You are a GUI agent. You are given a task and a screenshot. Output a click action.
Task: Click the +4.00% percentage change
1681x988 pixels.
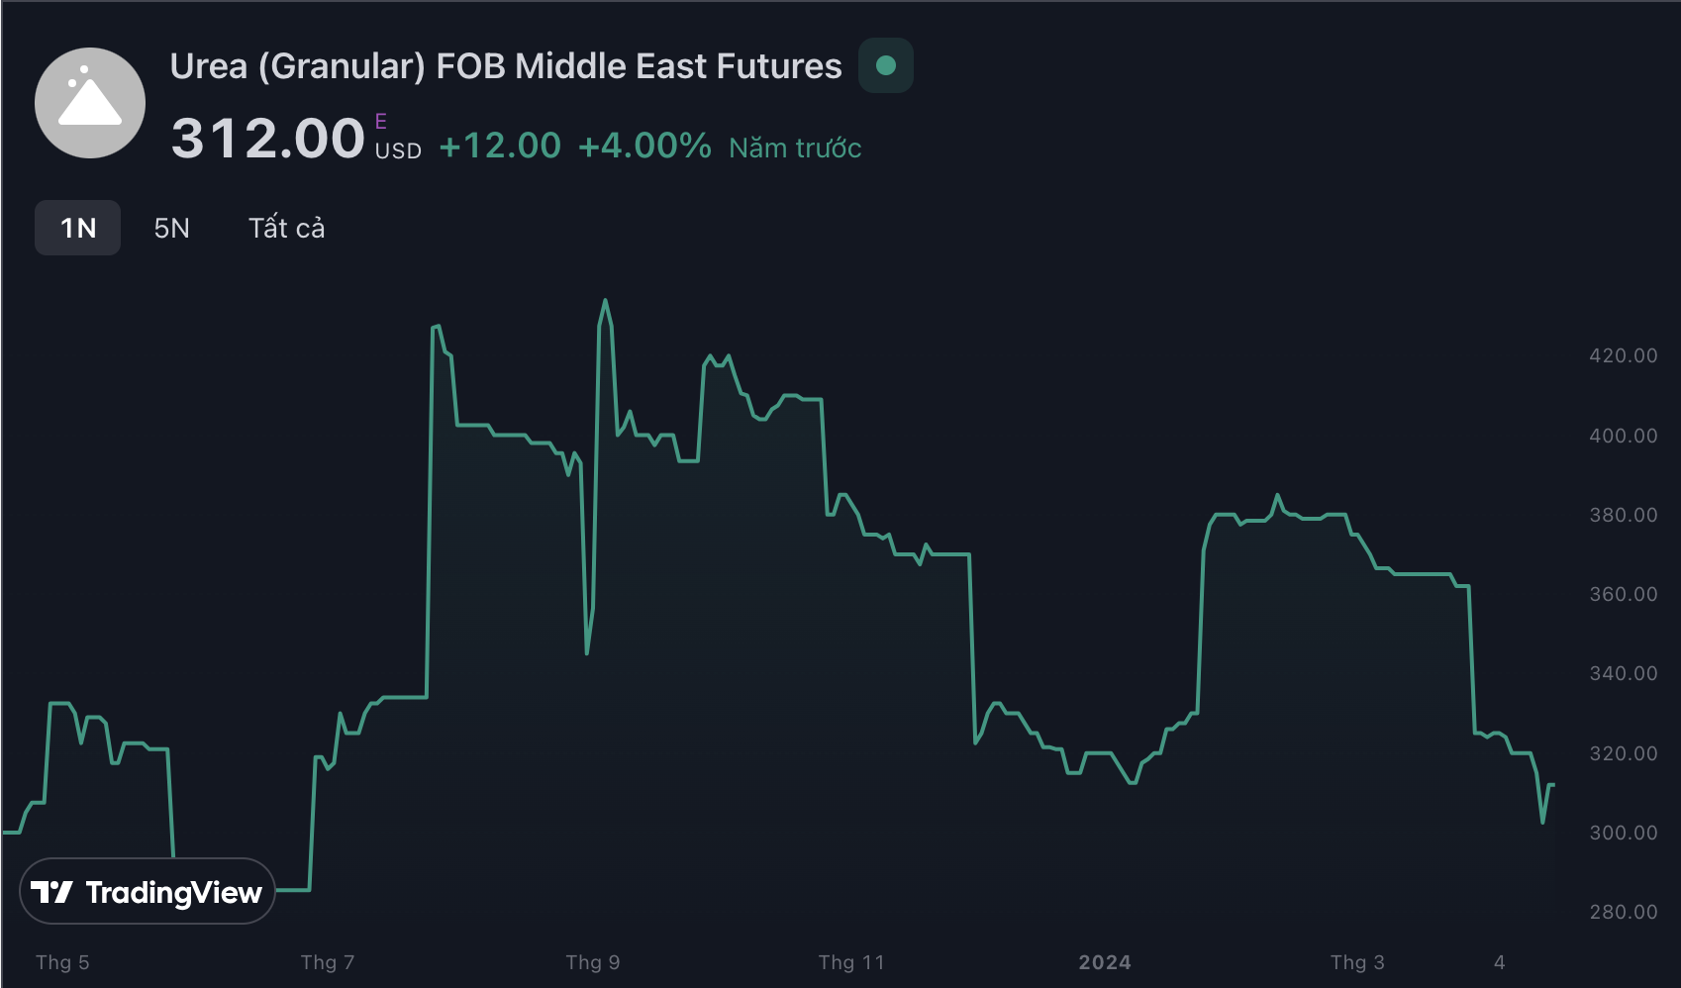tap(644, 147)
